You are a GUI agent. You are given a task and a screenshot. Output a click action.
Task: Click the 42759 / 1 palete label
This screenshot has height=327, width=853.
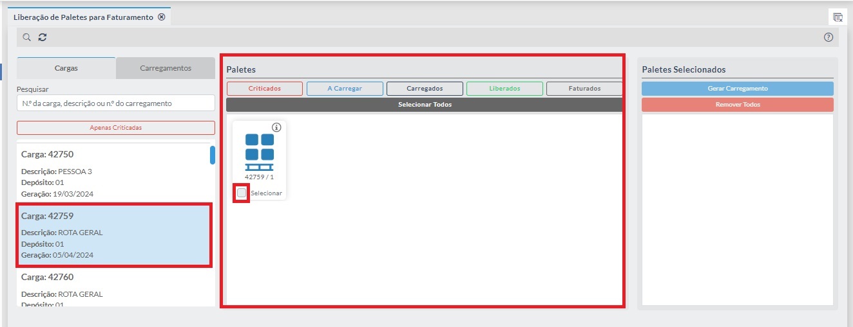(x=260, y=177)
